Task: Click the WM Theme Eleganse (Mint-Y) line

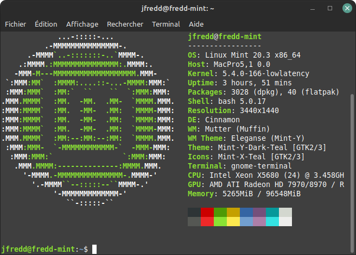Action: (246, 138)
